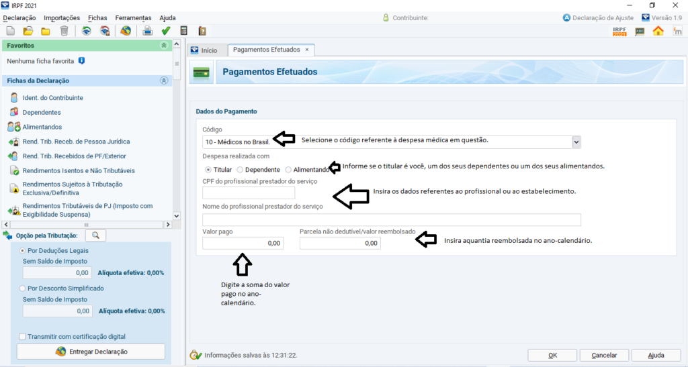Click the 'm' icon at toolbar right end

[x=677, y=31]
